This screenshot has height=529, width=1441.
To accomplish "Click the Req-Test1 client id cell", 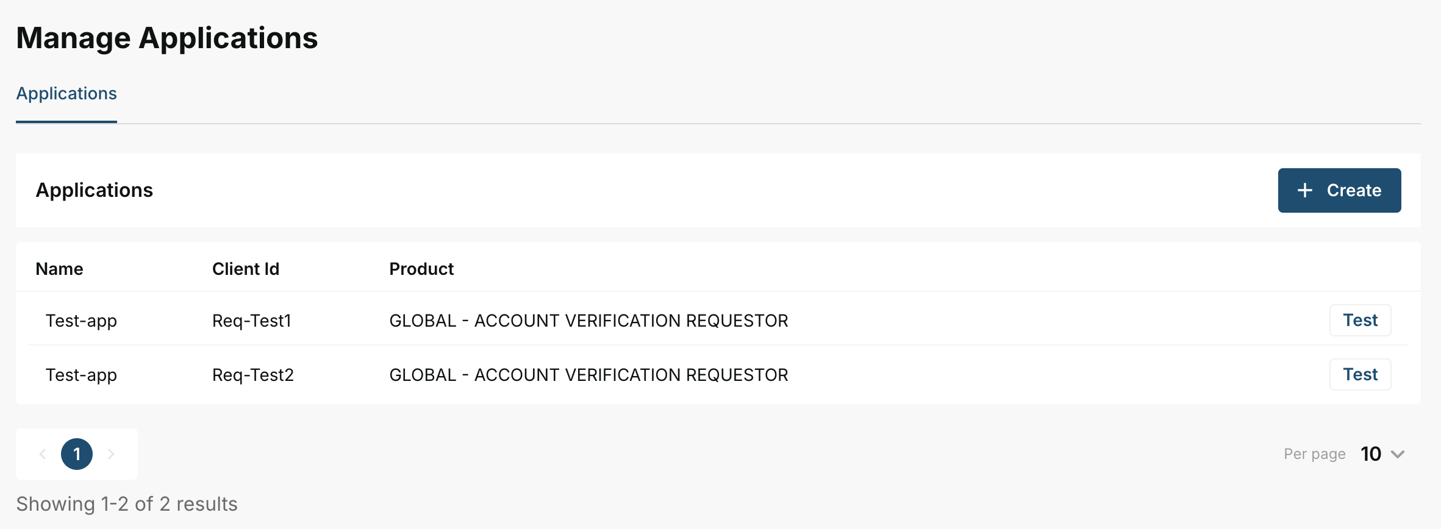I will coord(252,321).
